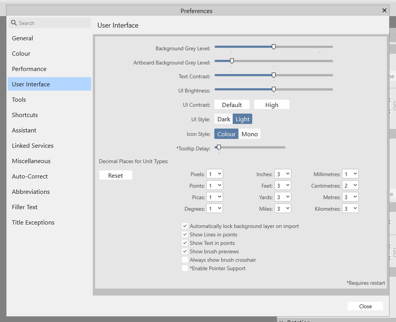Open the Colour preferences page

point(21,53)
